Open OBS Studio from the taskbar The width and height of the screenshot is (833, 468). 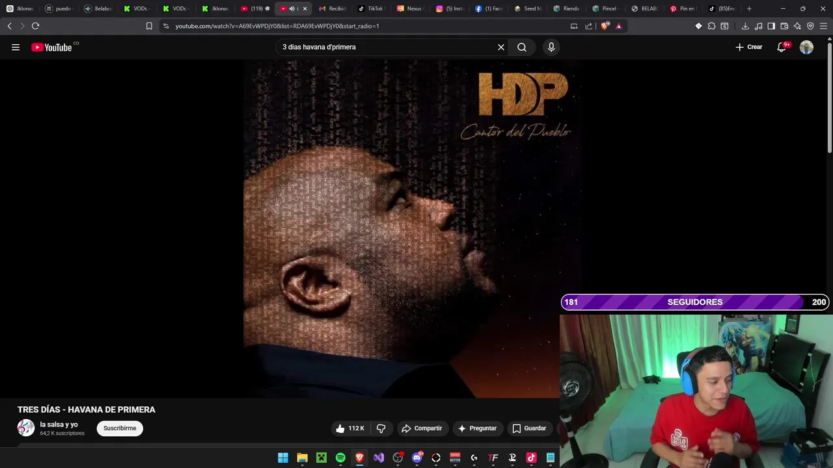tap(398, 458)
